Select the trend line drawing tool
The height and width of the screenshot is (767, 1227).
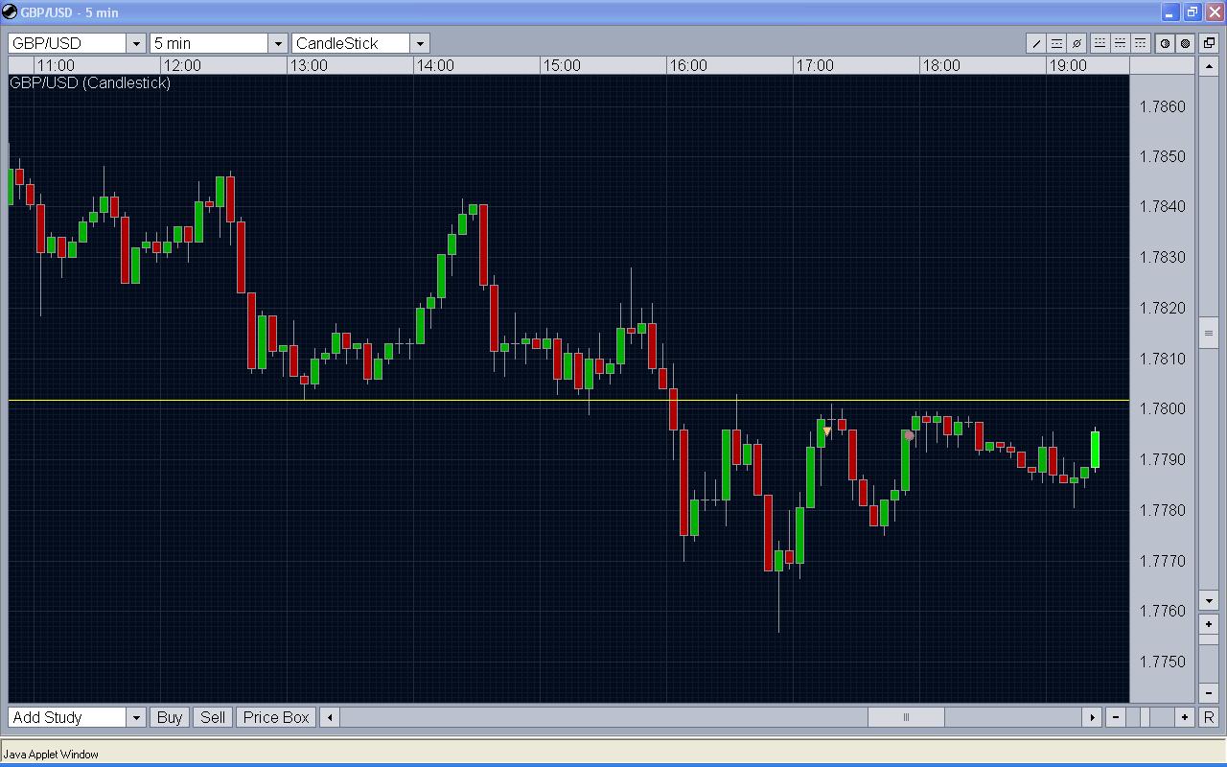pyautogui.click(x=1036, y=43)
